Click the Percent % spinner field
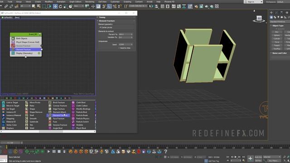This screenshot has height=163, width=290. pos(126,34)
